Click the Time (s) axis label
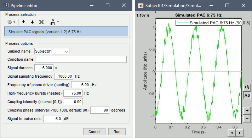The height and width of the screenshot is (138, 252). pos(198,132)
